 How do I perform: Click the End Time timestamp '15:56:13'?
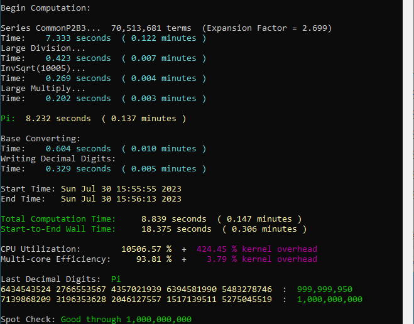point(136,199)
